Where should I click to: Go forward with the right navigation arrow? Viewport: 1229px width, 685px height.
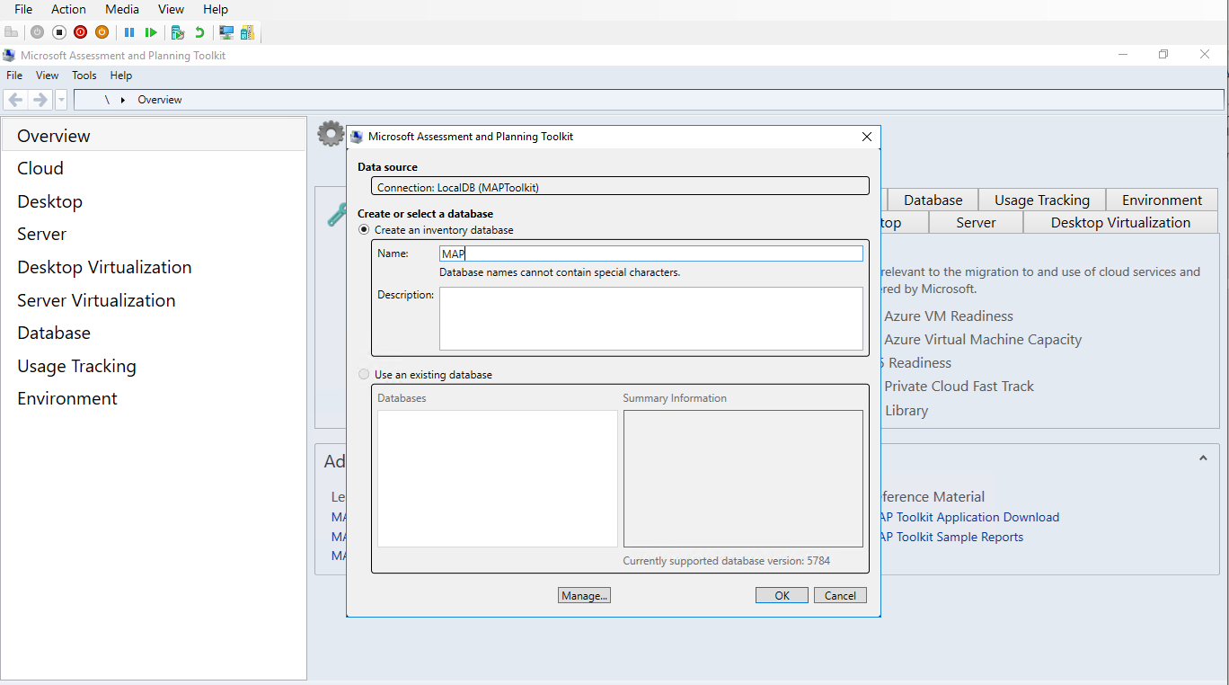point(40,100)
